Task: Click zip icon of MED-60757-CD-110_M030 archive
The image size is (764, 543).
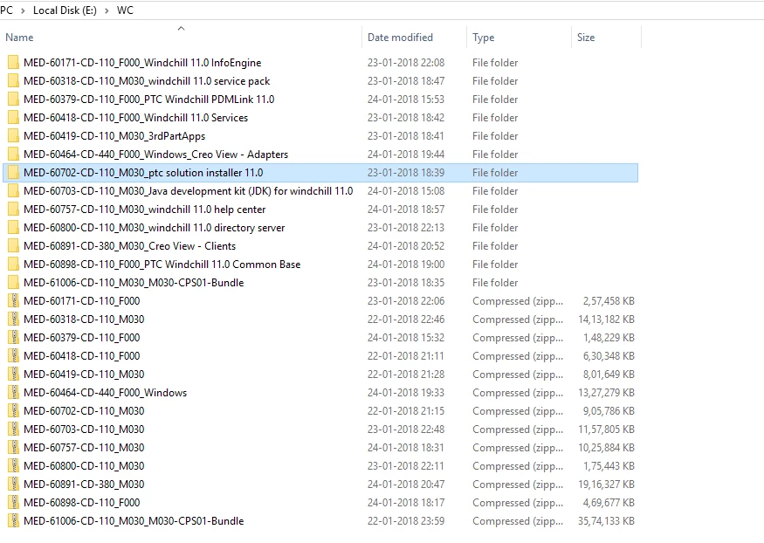Action: 13,448
